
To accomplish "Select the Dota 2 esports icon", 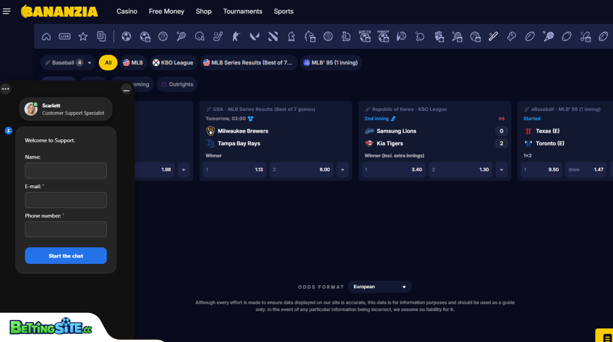I will click(273, 36).
